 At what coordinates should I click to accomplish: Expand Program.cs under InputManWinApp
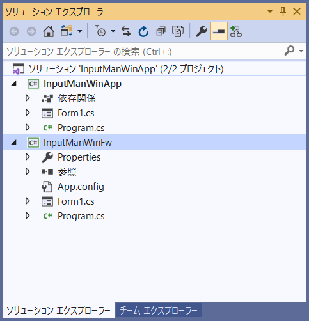pos(28,127)
